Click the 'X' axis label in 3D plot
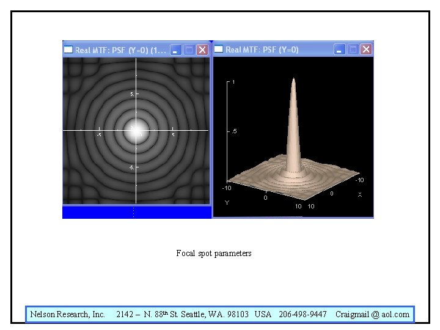 coord(360,194)
